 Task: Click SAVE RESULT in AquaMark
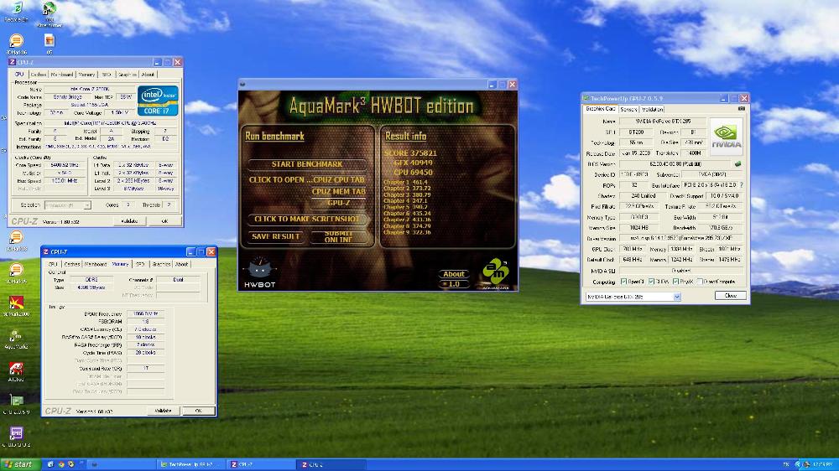coord(276,236)
